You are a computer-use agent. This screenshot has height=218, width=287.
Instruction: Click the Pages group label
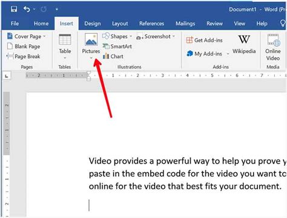tap(27, 67)
